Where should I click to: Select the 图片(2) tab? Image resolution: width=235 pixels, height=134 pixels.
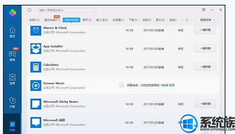point(160,20)
